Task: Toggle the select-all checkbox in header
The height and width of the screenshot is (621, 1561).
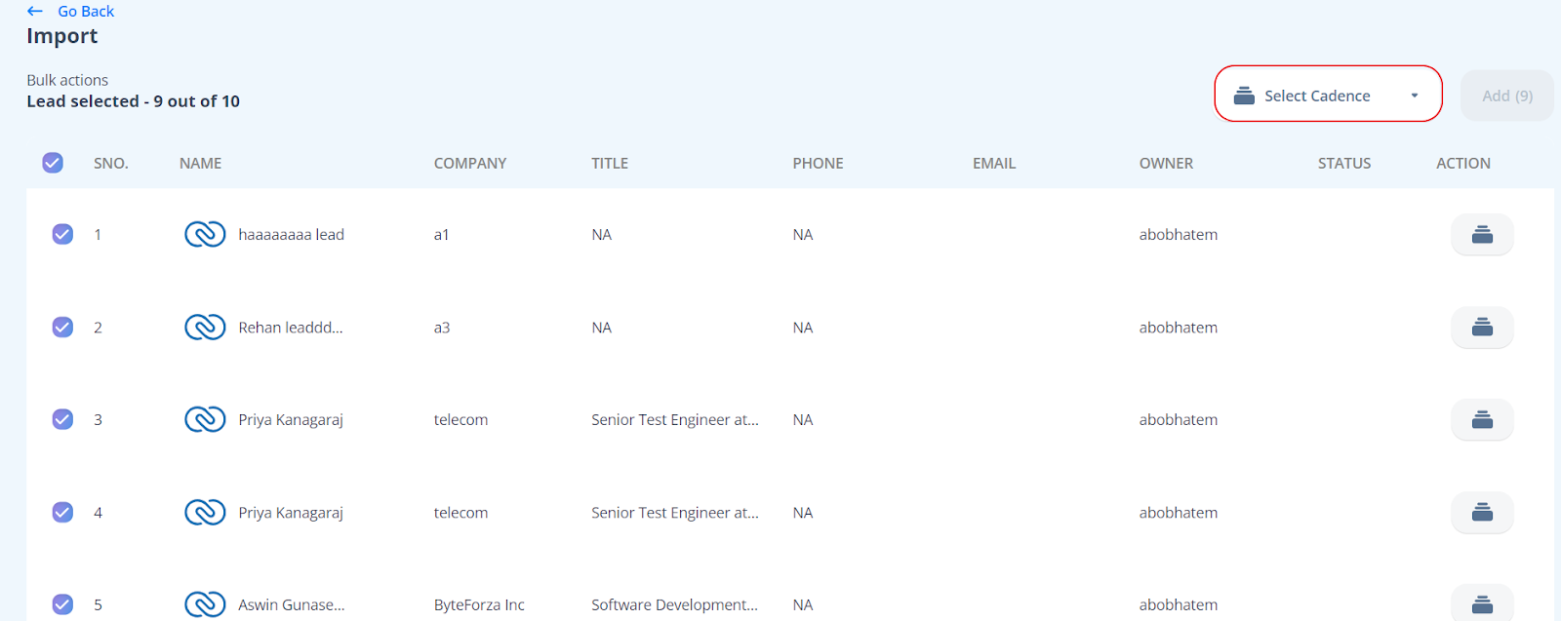Action: click(x=53, y=163)
